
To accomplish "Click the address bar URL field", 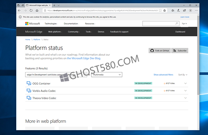I will (103, 10).
